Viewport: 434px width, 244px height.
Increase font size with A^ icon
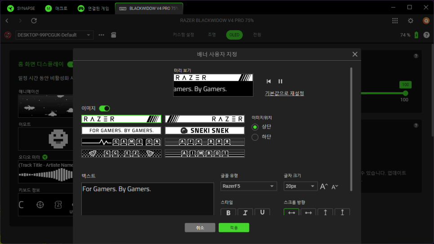click(x=324, y=186)
